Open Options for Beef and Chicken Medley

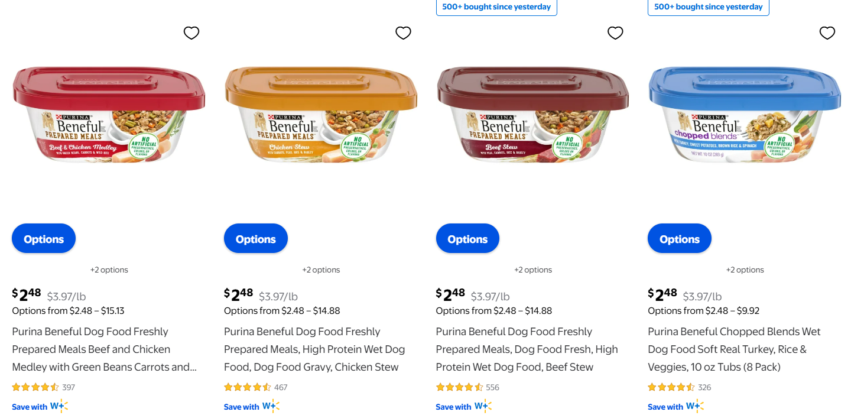coord(44,239)
